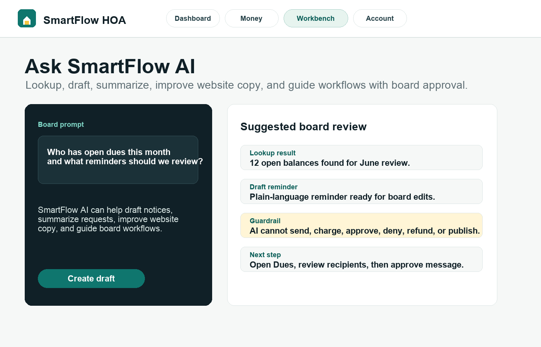
Task: Click the Ask SmartFlow AI heading
Action: pos(110,66)
